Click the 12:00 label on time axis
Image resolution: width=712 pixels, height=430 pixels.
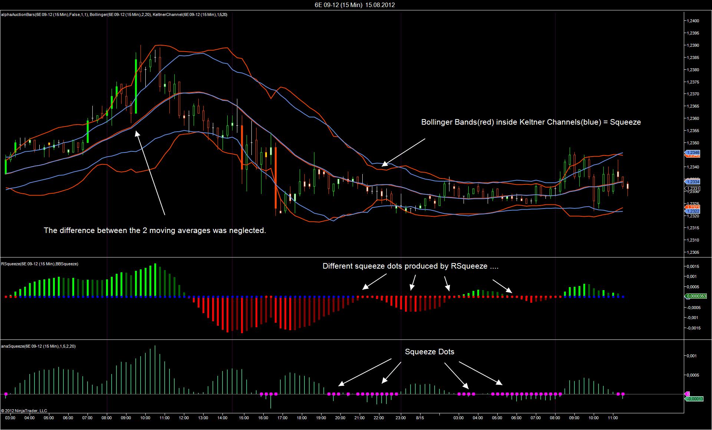pyautogui.click(x=184, y=418)
